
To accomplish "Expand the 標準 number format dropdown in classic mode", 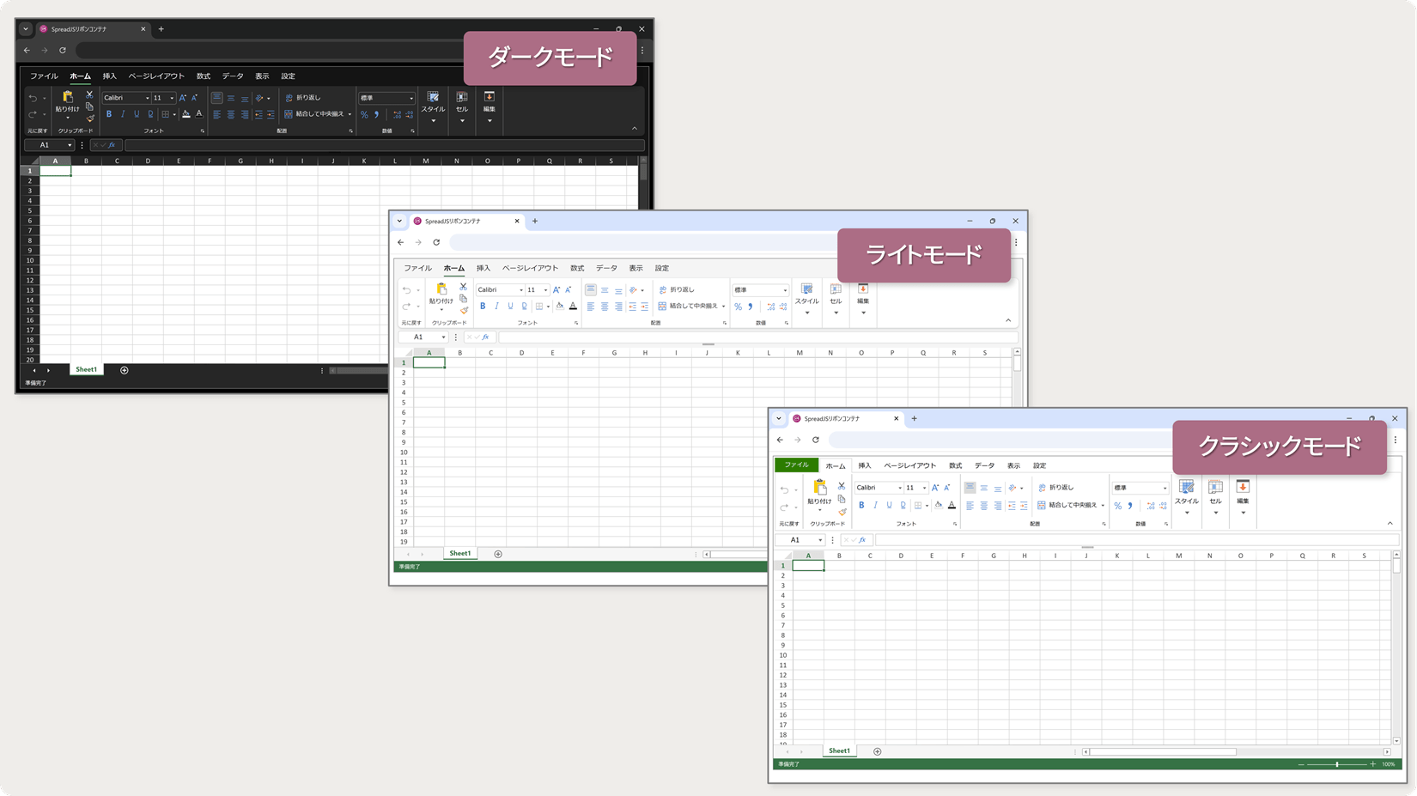I will point(1165,487).
